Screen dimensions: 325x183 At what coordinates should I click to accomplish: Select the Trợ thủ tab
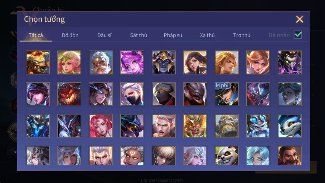coord(242,35)
